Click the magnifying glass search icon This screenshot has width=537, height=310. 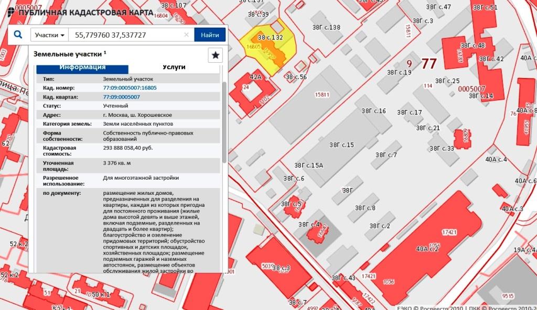tap(18, 35)
